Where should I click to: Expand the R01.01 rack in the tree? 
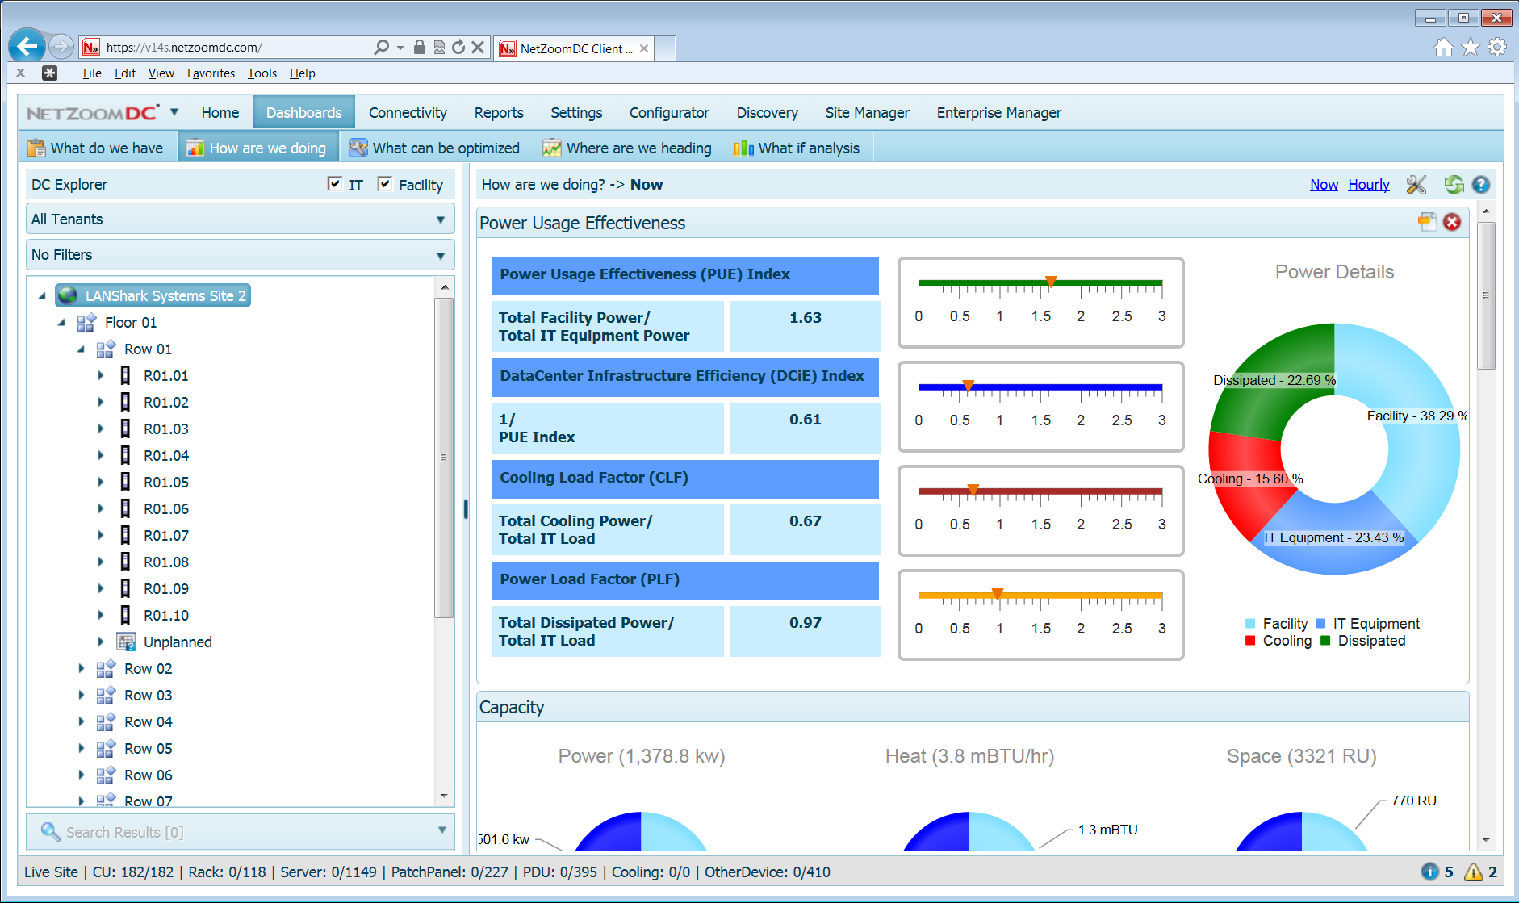(x=100, y=375)
